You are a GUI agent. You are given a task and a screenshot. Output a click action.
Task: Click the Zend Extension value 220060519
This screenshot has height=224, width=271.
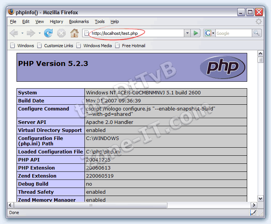100,176
